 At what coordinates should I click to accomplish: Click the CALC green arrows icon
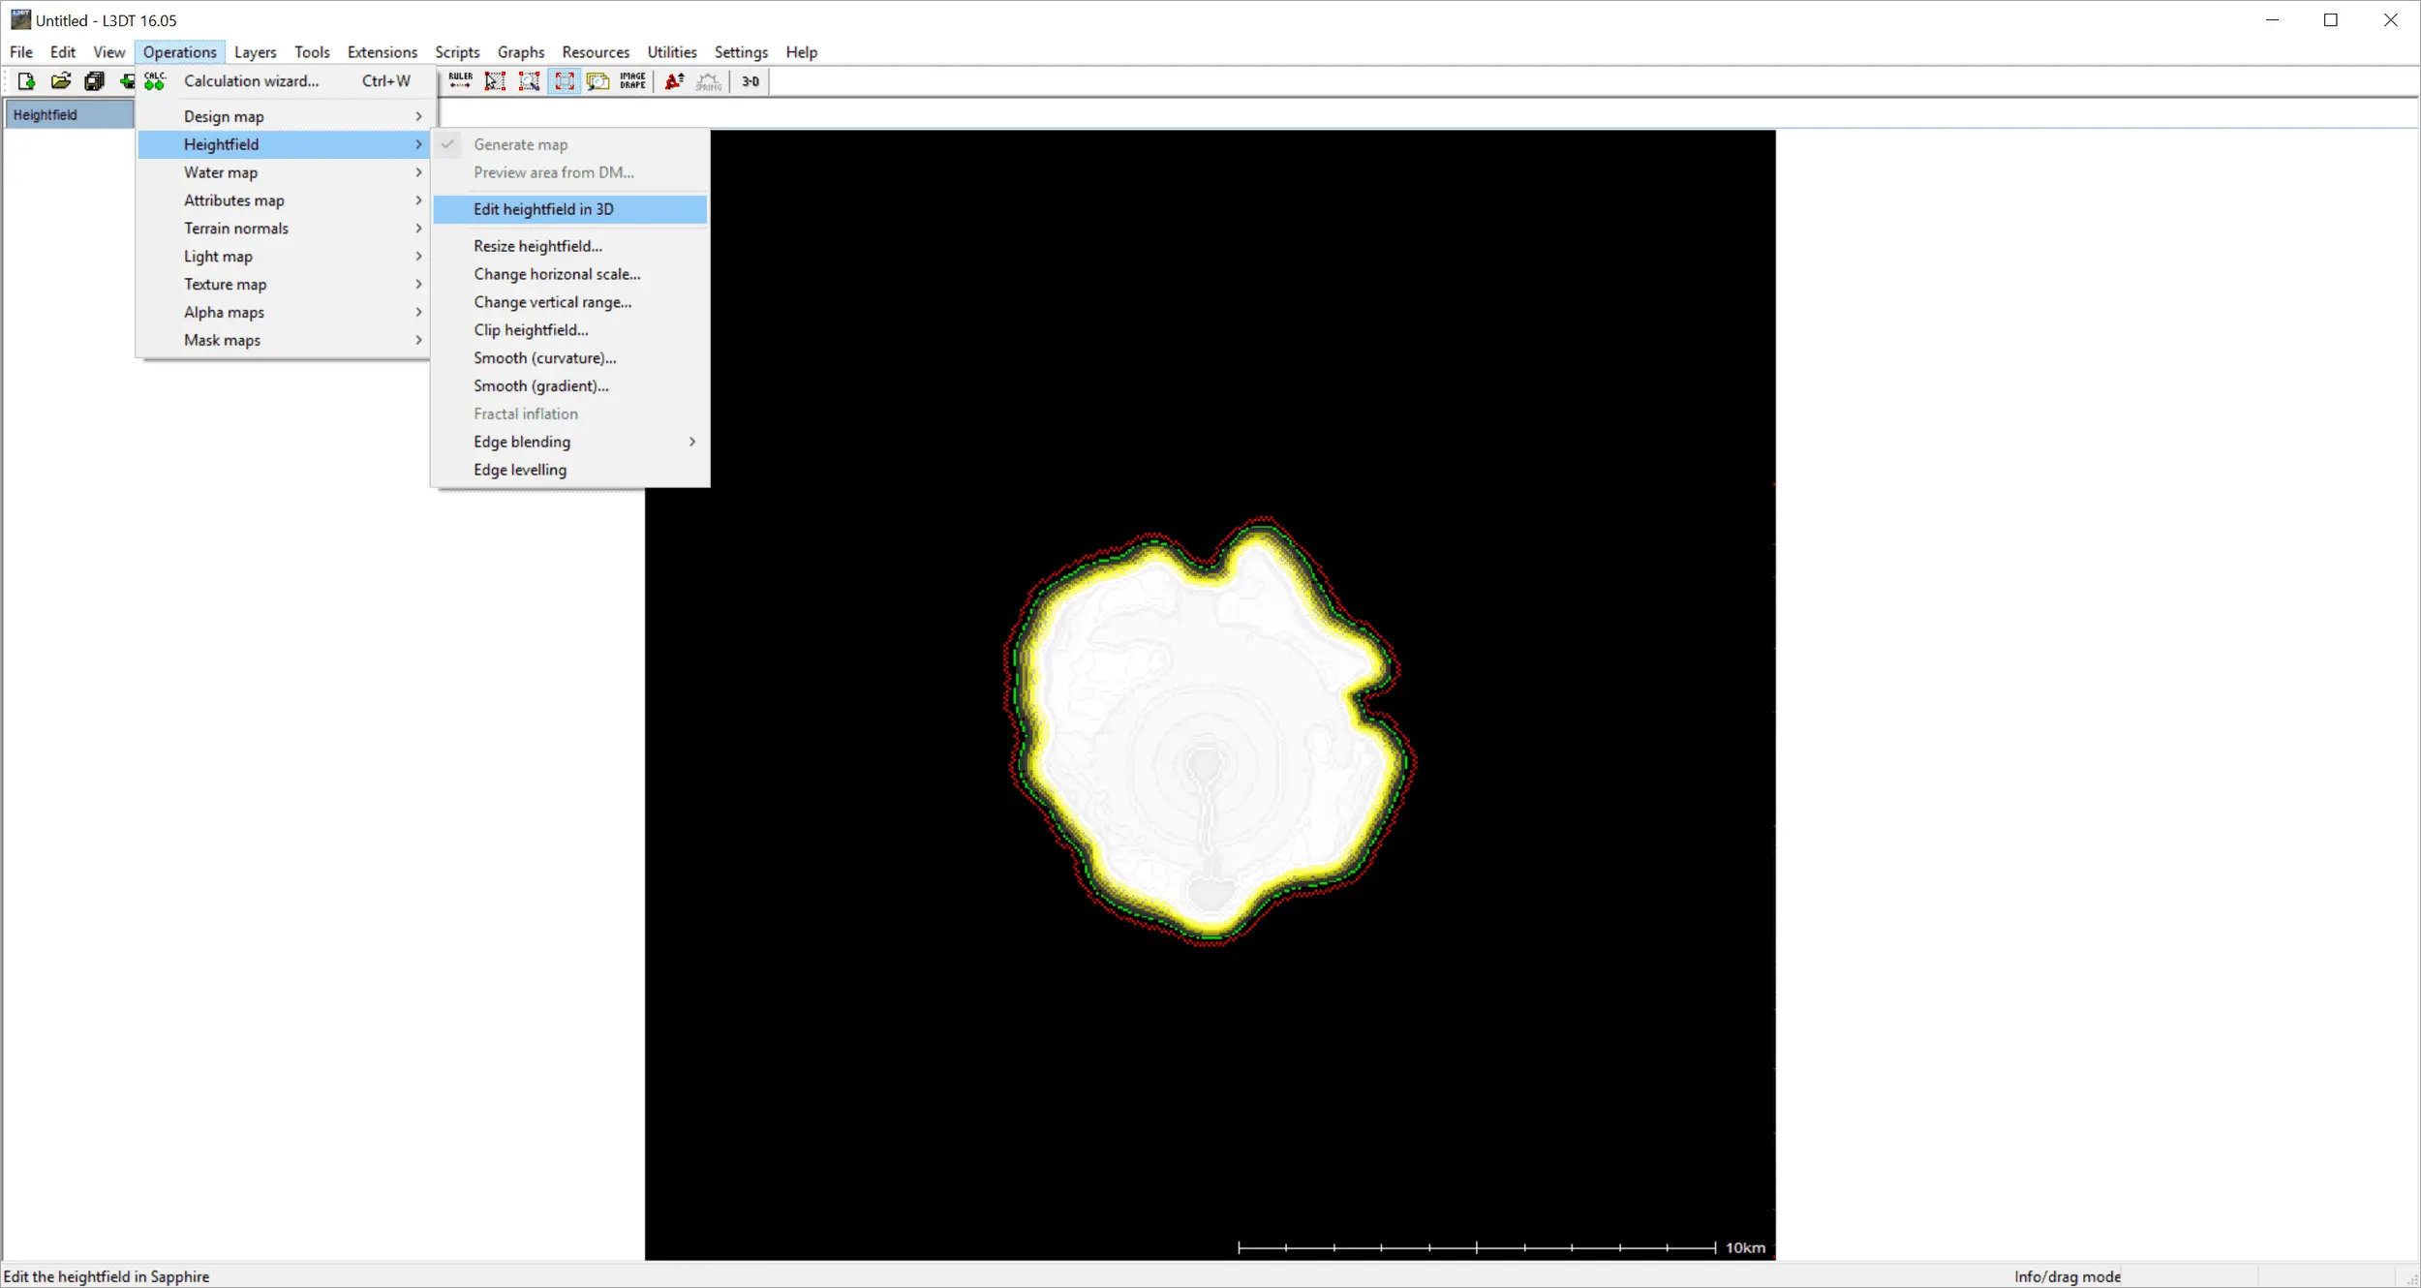coord(155,81)
